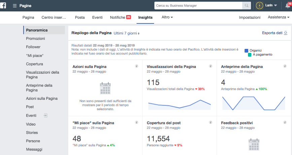The image size is (292, 155).
Task: Click info icon on Azioni sulla Pagina card
Action: (x=137, y=66)
